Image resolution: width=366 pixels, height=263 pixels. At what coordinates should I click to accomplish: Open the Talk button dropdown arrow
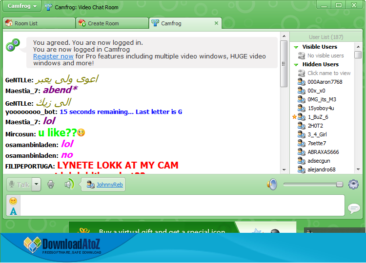tap(37, 185)
